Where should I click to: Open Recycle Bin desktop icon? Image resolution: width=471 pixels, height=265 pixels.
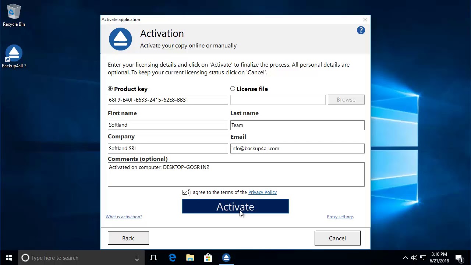point(14,15)
